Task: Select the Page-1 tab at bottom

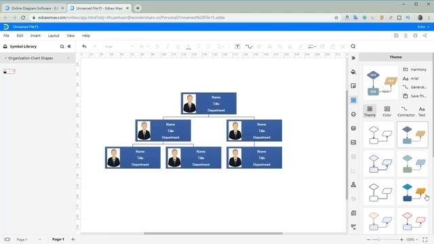Action: pos(58,239)
